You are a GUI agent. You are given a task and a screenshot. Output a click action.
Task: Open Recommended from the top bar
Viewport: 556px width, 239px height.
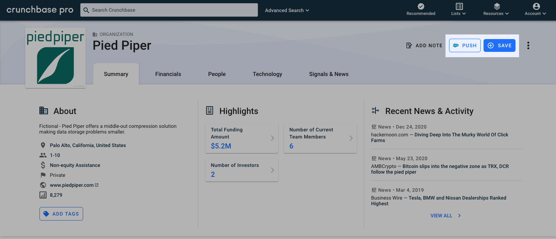[421, 10]
